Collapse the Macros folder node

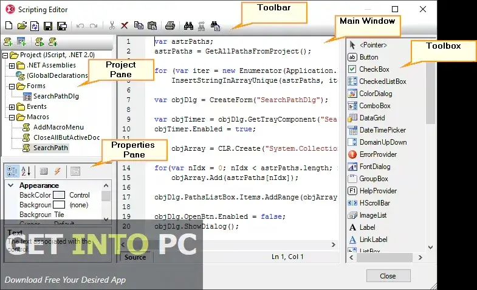click(6, 117)
